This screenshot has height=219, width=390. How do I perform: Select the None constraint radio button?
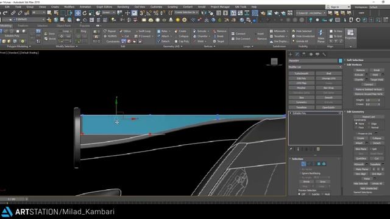point(356,123)
